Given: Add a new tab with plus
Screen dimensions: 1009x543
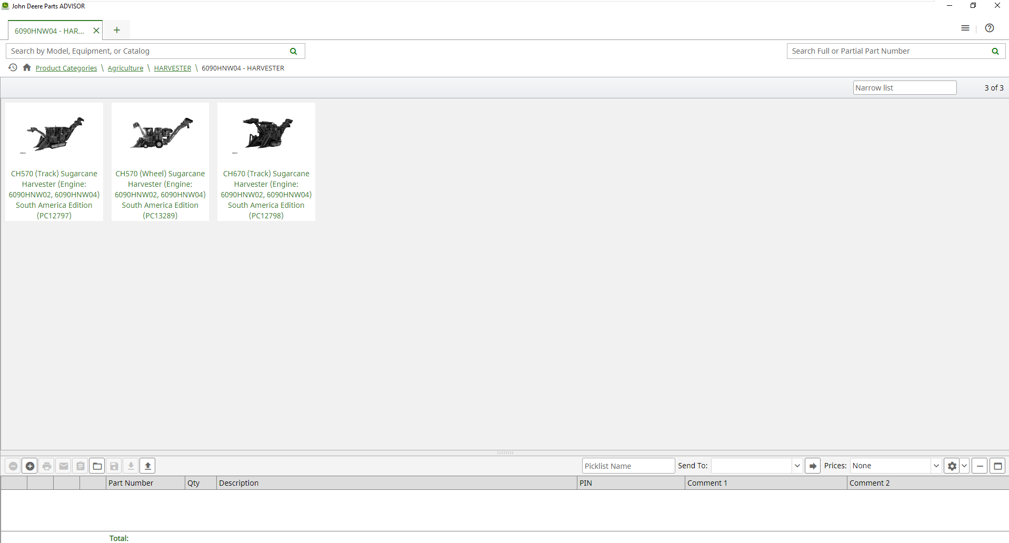Looking at the screenshot, I should pos(117,30).
